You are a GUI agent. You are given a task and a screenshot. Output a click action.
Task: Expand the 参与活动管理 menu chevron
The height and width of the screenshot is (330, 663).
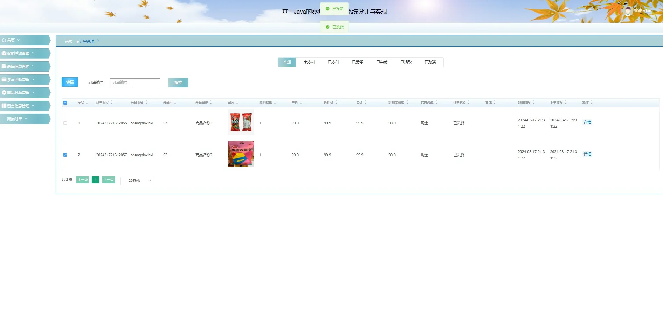[x=33, y=79]
